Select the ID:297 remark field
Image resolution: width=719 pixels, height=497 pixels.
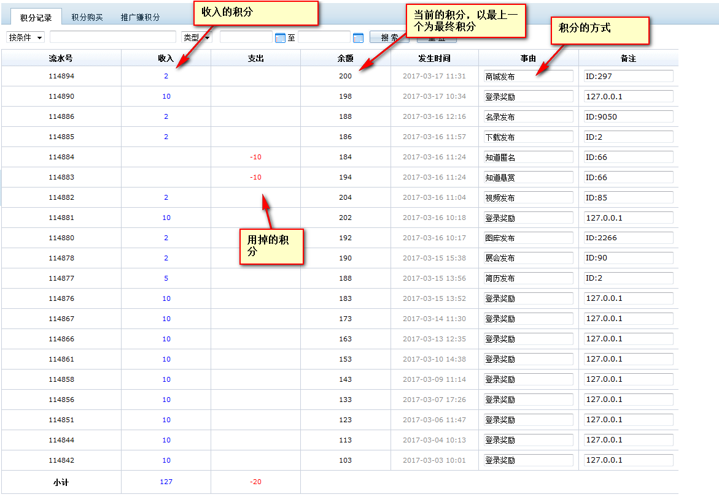[628, 77]
